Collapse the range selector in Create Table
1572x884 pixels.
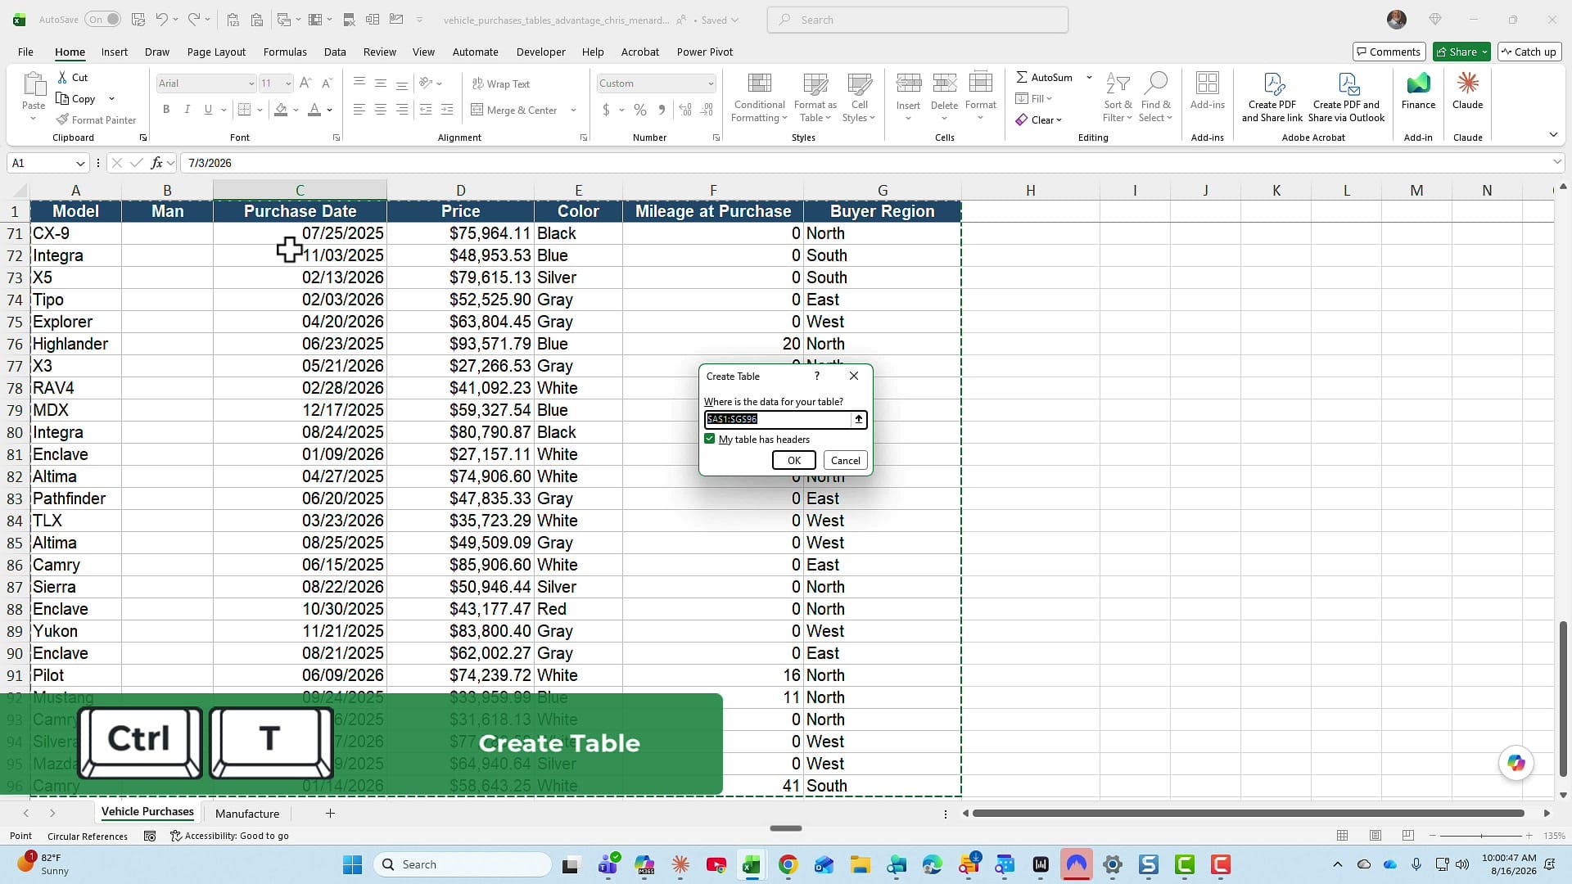859,419
